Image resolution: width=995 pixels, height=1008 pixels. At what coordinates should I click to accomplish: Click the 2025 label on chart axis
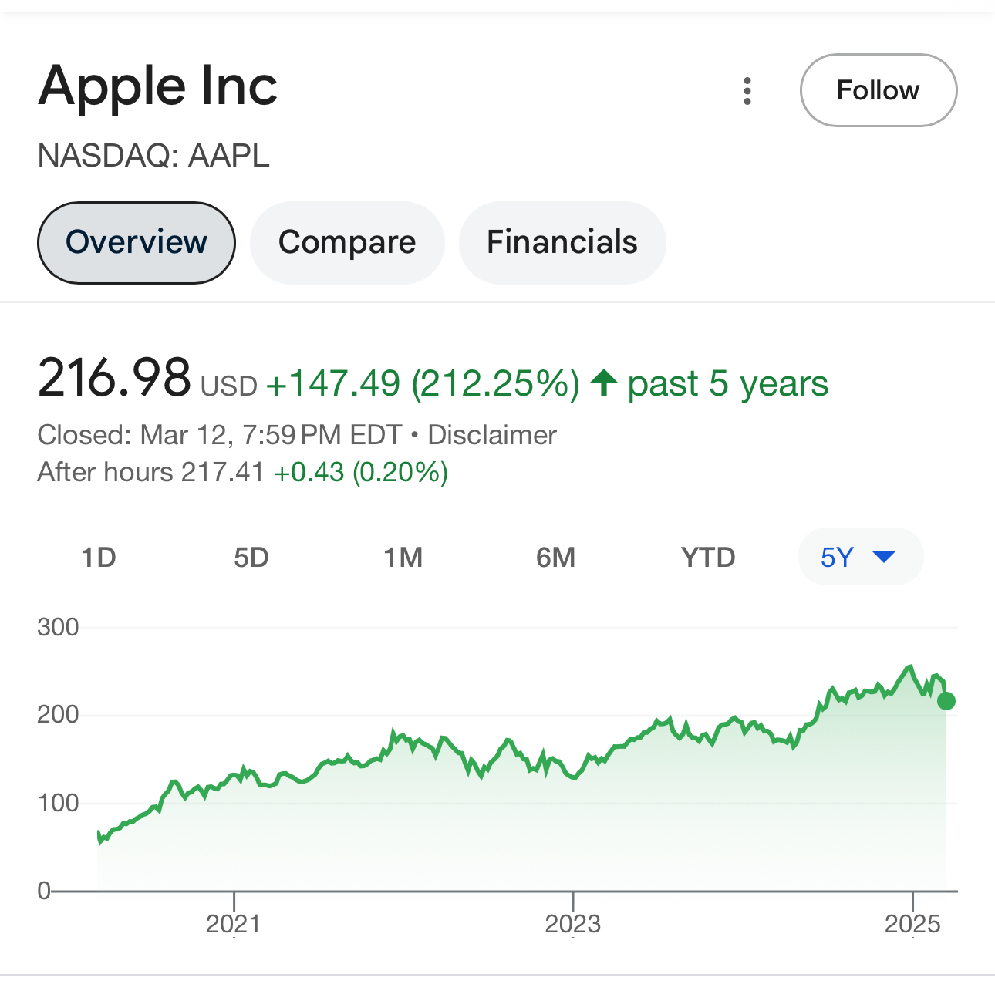point(912,923)
